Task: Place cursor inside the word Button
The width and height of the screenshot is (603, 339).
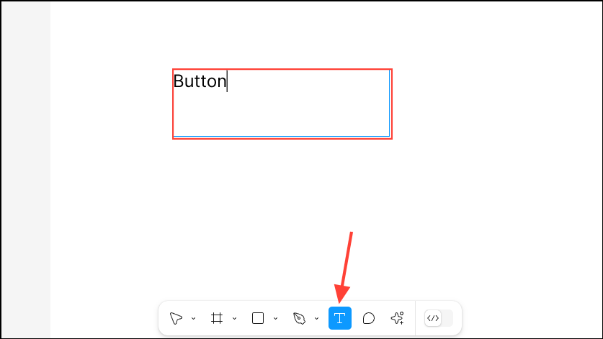Action: 200,81
